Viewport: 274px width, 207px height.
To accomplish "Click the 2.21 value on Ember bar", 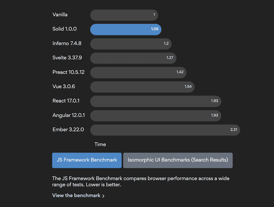I will click(234, 130).
